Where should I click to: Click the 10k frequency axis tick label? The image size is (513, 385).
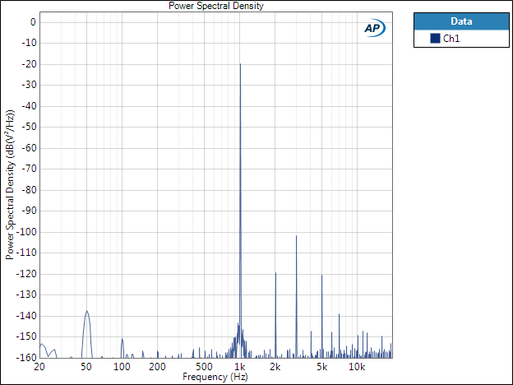tap(357, 367)
